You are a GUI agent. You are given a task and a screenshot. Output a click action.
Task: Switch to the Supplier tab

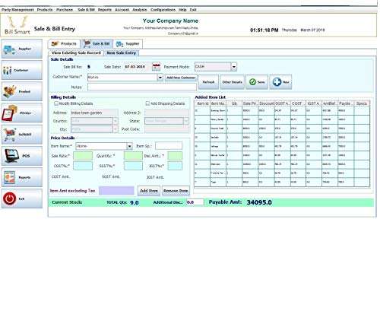(128, 44)
